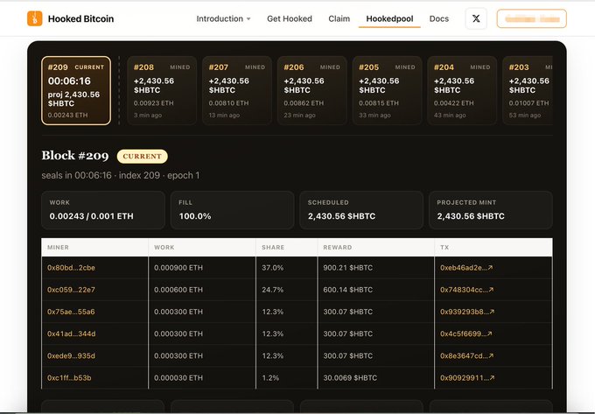Viewport: 595px width, 414px height.
Task: Click the Fill 100.0% stat card
Action: [232, 210]
